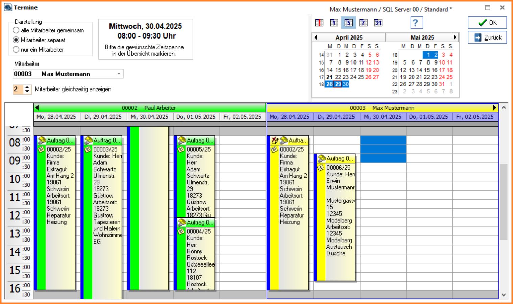Advance mini calendar to next month

[455, 37]
